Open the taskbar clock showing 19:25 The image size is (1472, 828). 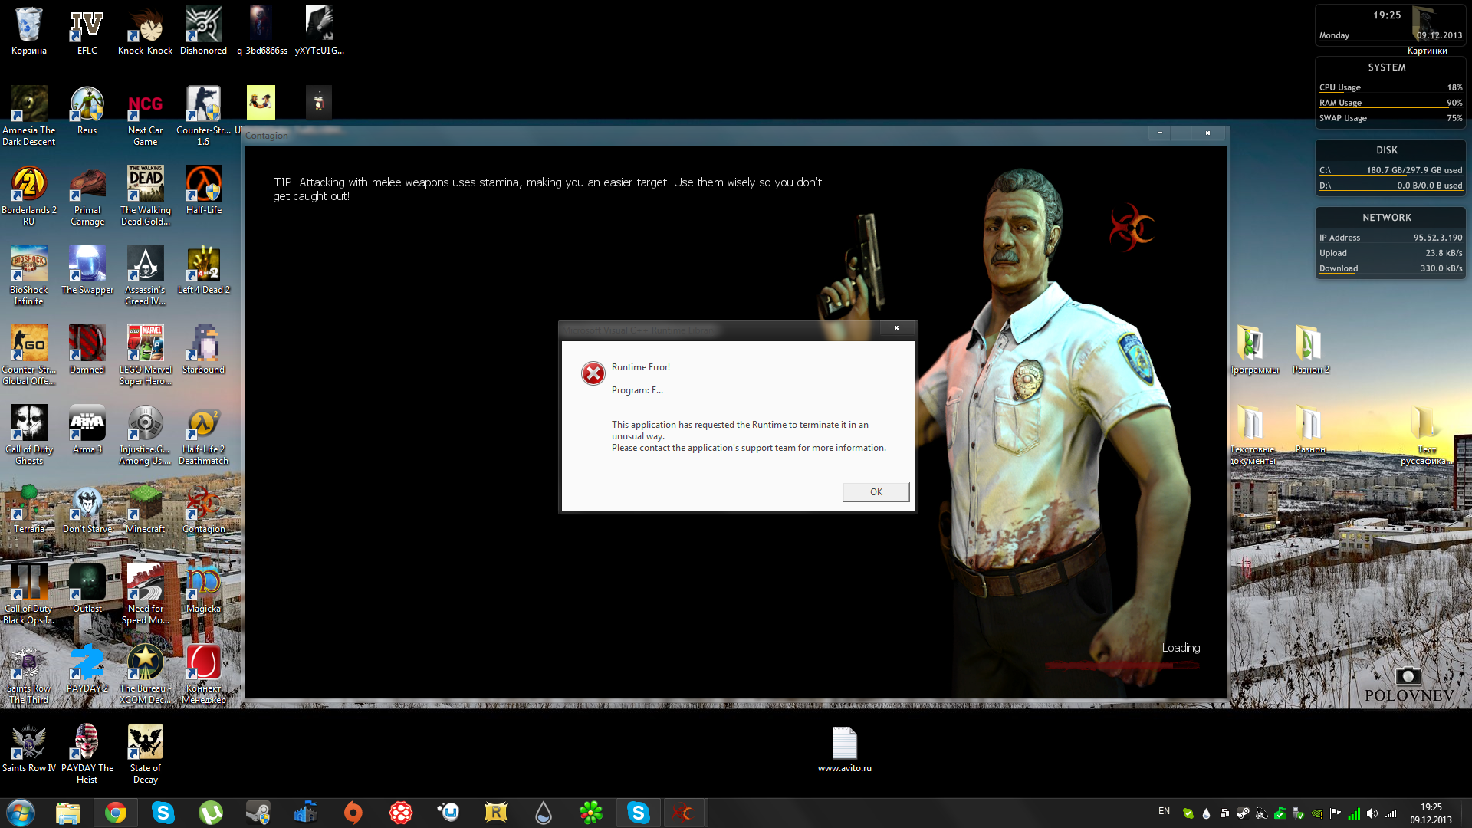coord(1431,813)
